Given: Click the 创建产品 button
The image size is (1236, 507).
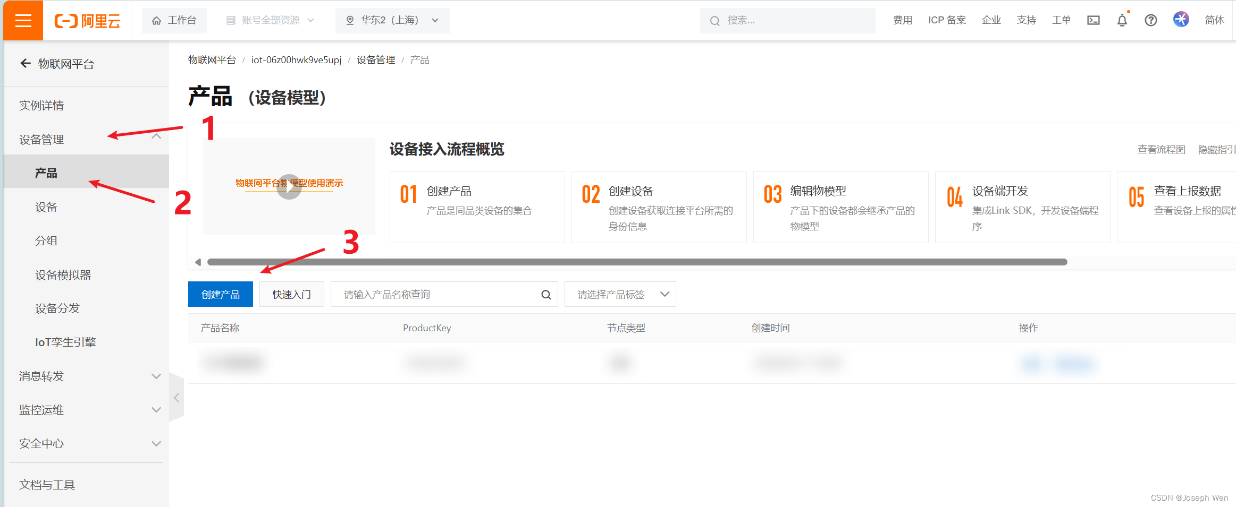Looking at the screenshot, I should pyautogui.click(x=220, y=294).
